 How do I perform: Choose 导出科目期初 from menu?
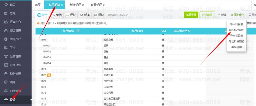[x=237, y=41]
